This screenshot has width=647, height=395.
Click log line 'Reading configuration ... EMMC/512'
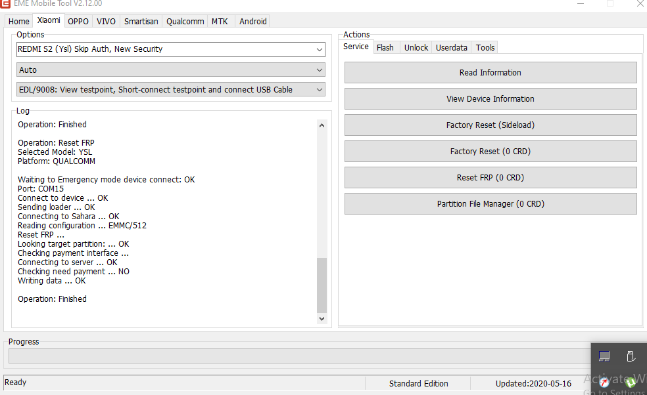[x=82, y=225]
